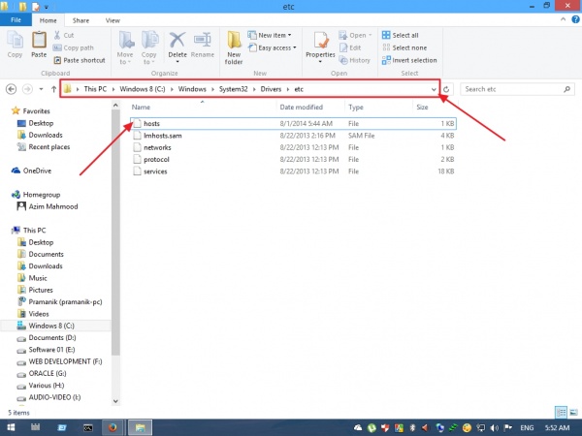582x436 pixels.
Task: Expand the arrow after System32 in path
Action: pyautogui.click(x=254, y=89)
